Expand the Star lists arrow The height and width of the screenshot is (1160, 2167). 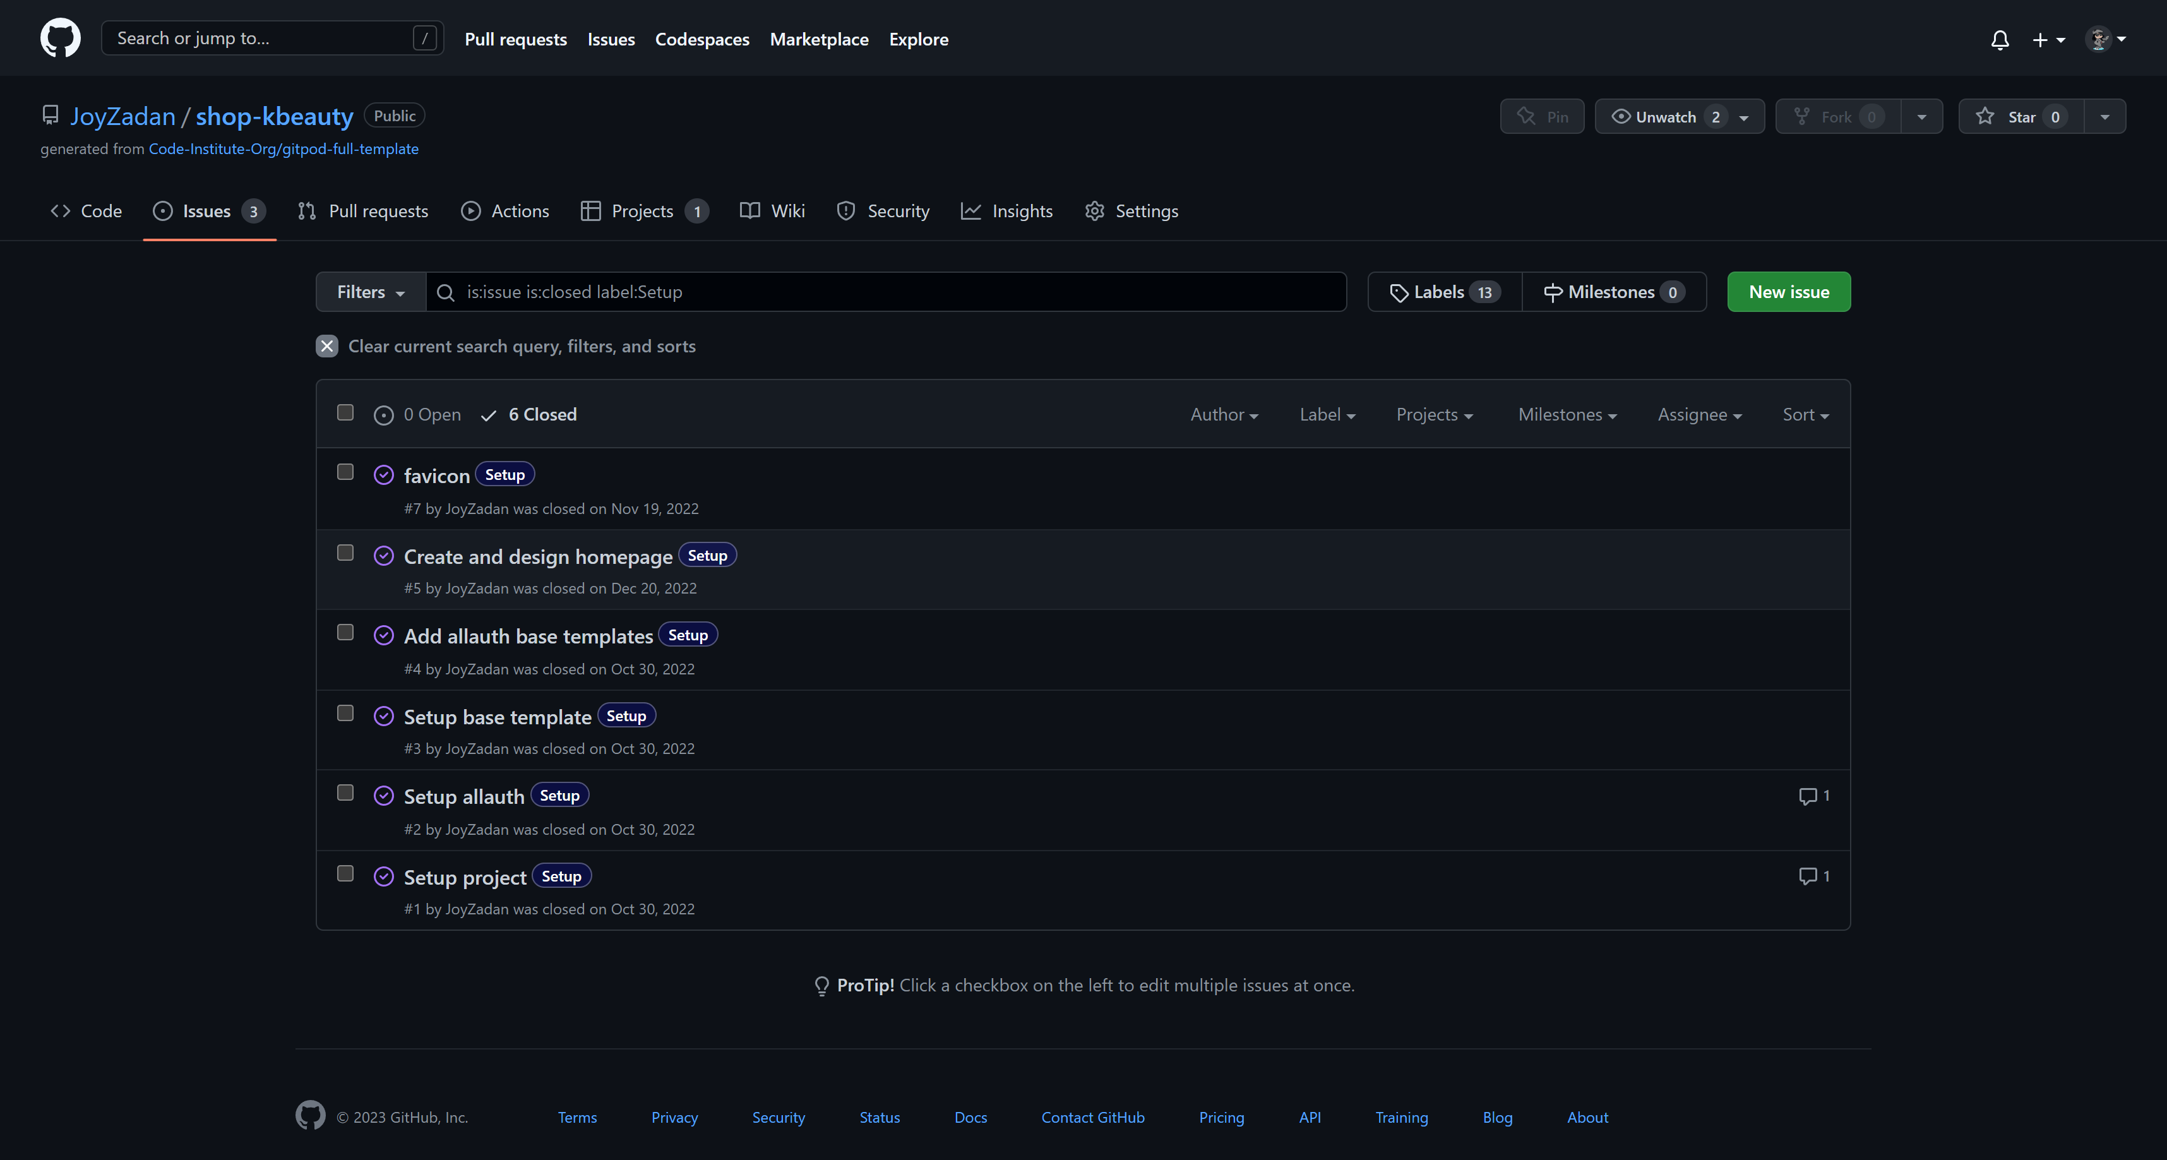tap(2104, 116)
